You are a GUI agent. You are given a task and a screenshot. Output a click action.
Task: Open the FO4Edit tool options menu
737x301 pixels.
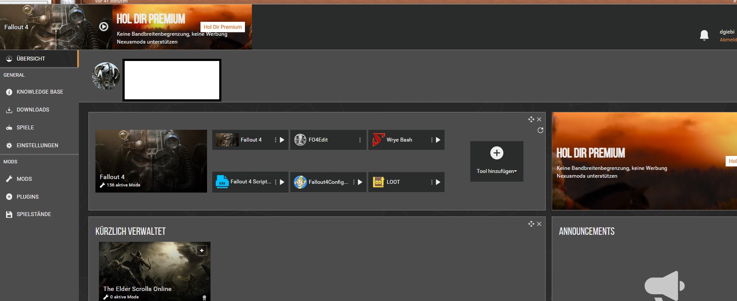360,140
